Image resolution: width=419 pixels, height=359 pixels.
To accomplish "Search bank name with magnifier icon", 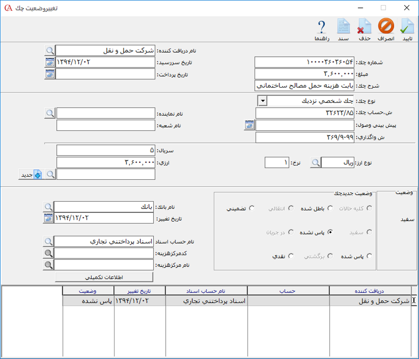I will click(x=48, y=206).
